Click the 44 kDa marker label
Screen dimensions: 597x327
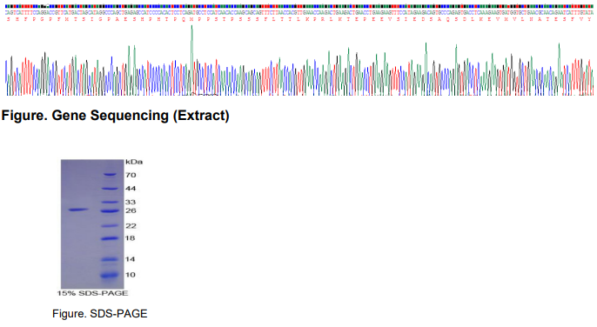click(131, 189)
